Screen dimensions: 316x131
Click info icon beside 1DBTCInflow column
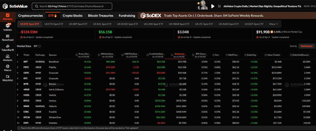pyautogui.click(x=122, y=55)
